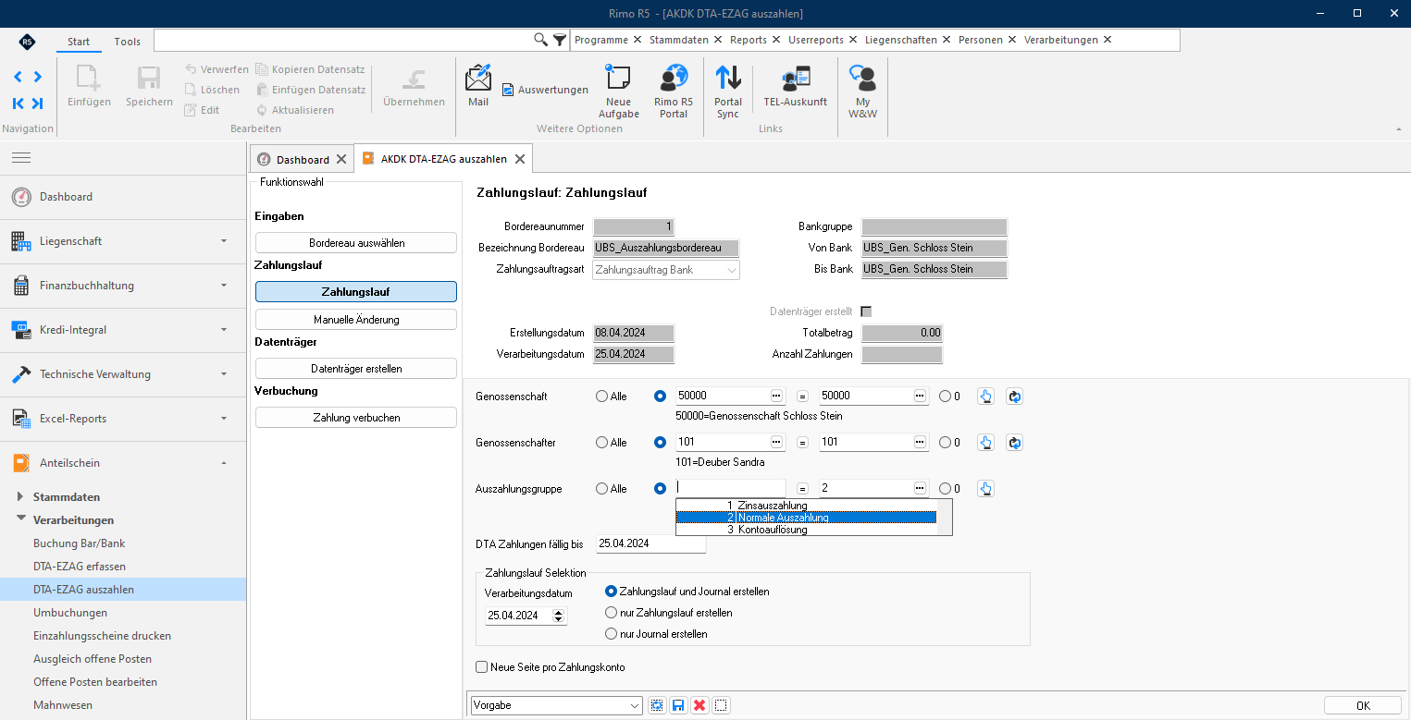Jump to the first record navigation arrow

coord(19,104)
